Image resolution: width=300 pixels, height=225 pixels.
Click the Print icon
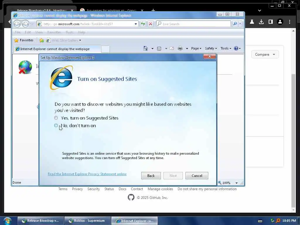click(x=180, y=48)
